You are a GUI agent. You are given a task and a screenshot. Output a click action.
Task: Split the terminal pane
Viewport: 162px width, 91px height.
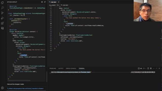pos(148,69)
